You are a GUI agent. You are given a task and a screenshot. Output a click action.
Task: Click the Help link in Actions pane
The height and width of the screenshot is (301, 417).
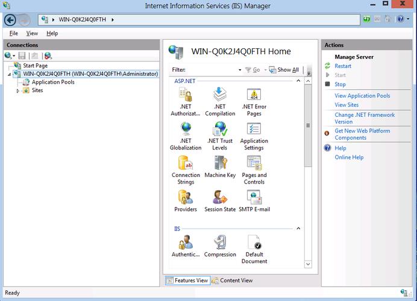click(x=340, y=148)
